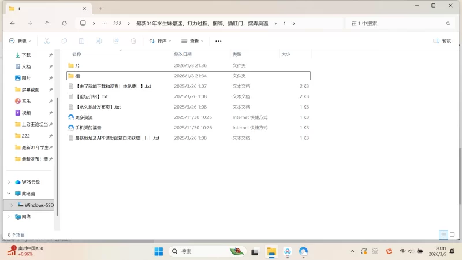
Task: Open the Windows Start menu
Action: click(158, 251)
